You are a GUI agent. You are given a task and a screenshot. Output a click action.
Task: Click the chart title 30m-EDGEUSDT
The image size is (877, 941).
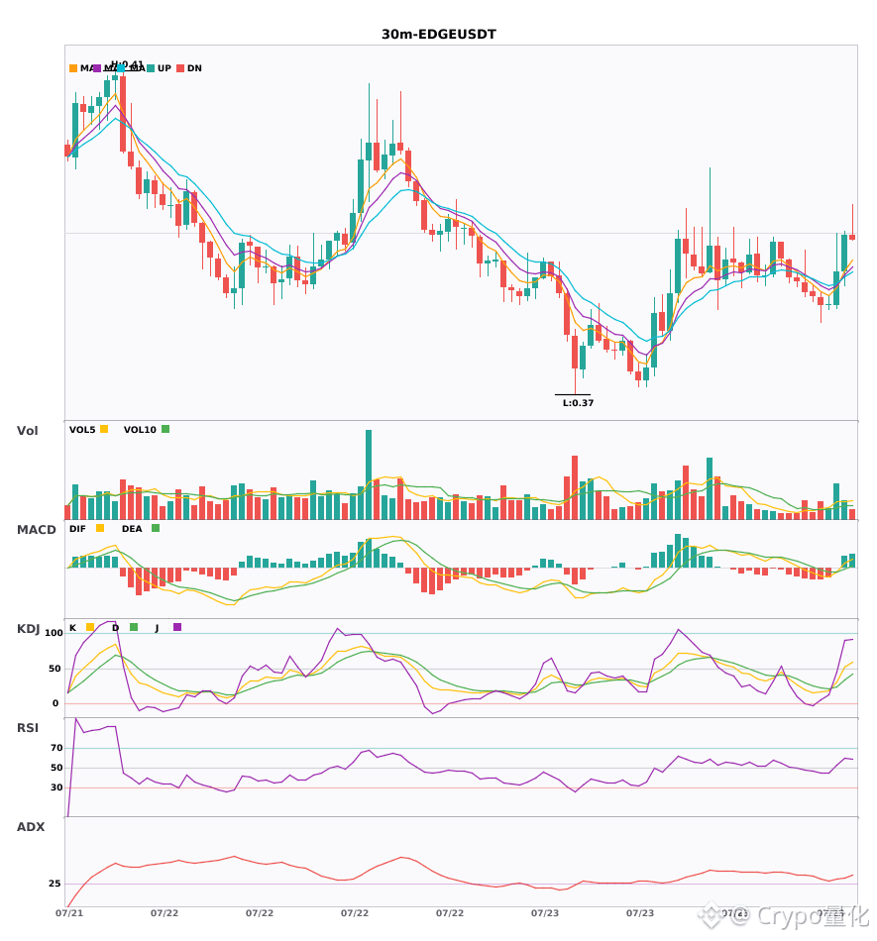(439, 35)
